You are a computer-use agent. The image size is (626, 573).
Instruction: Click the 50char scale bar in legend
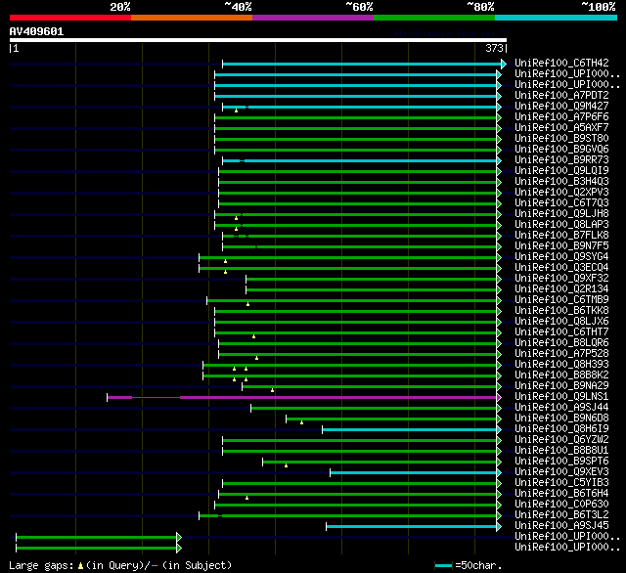click(x=443, y=565)
